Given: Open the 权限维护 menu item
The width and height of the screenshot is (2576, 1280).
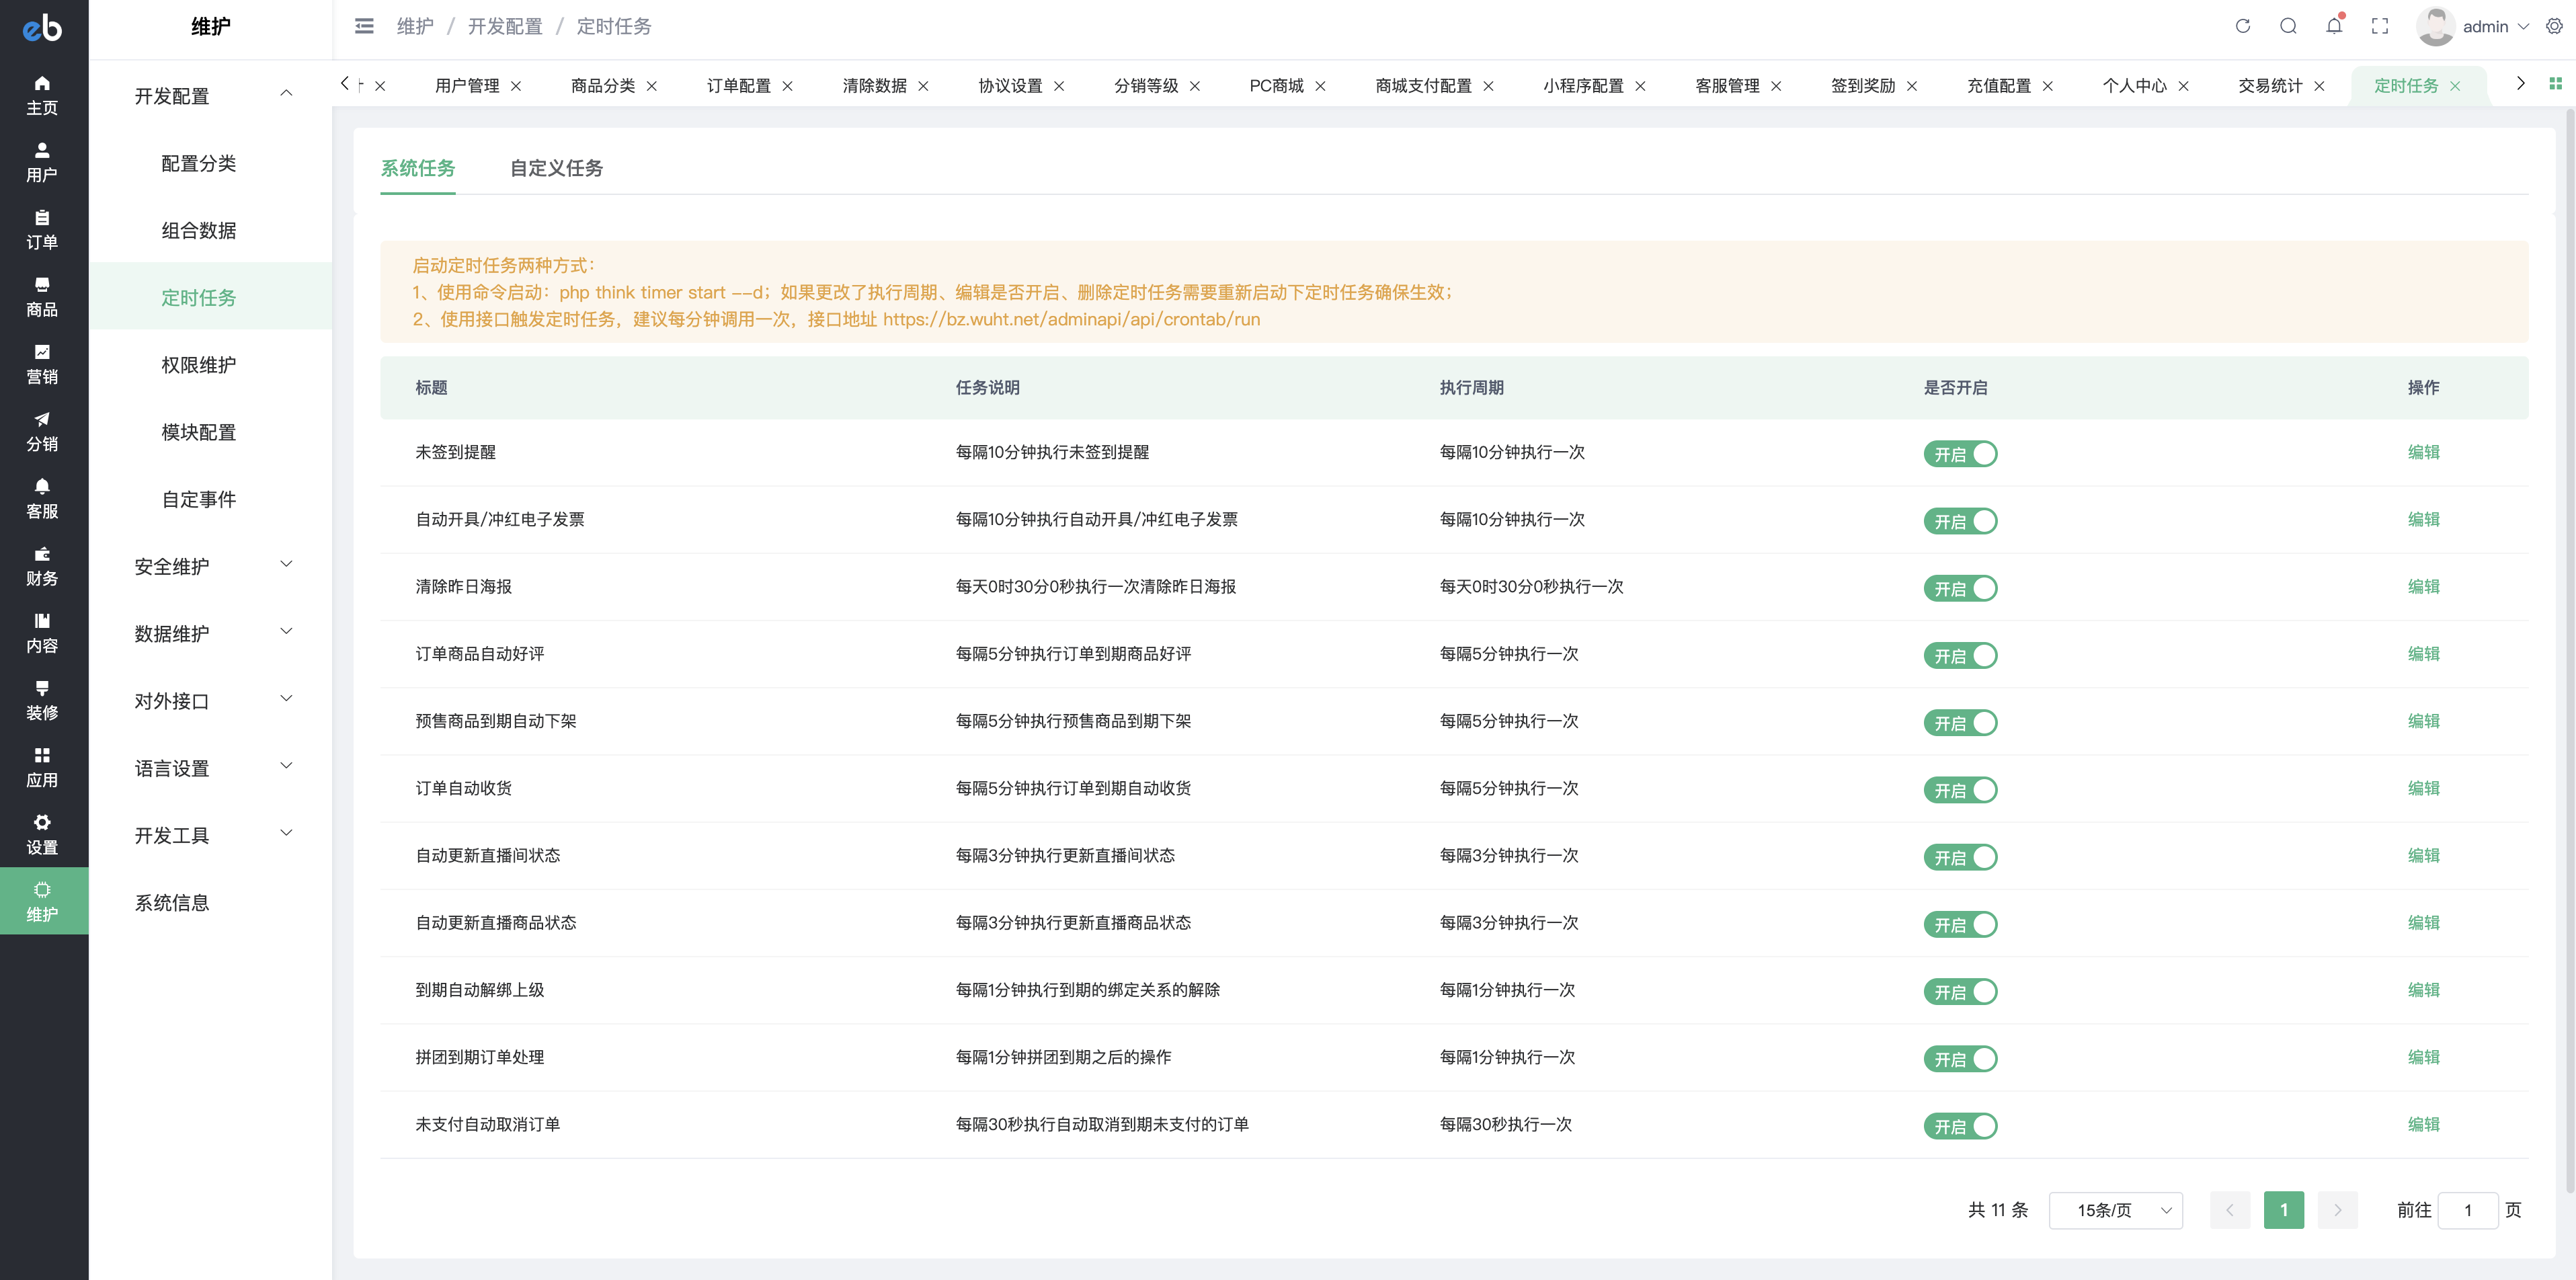Looking at the screenshot, I should [x=211, y=365].
